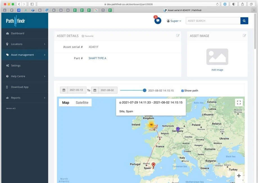Click Add image below the placeholder
Screen dimensions: 258x183
coord(217,69)
